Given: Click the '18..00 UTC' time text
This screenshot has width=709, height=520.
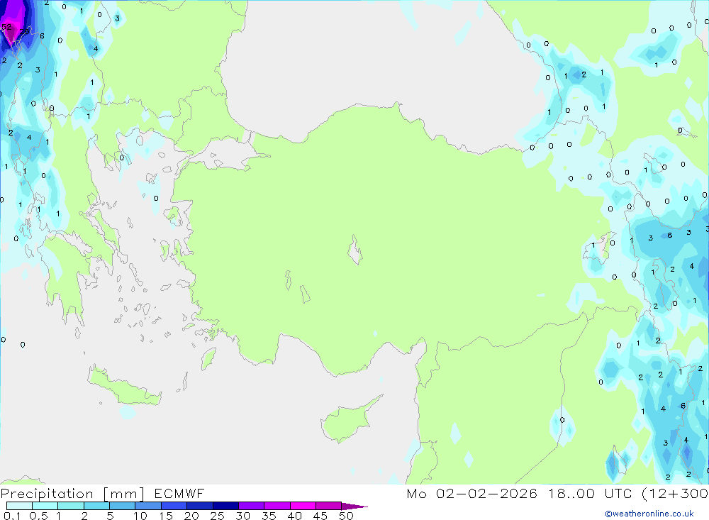Looking at the screenshot, I should (x=590, y=494).
